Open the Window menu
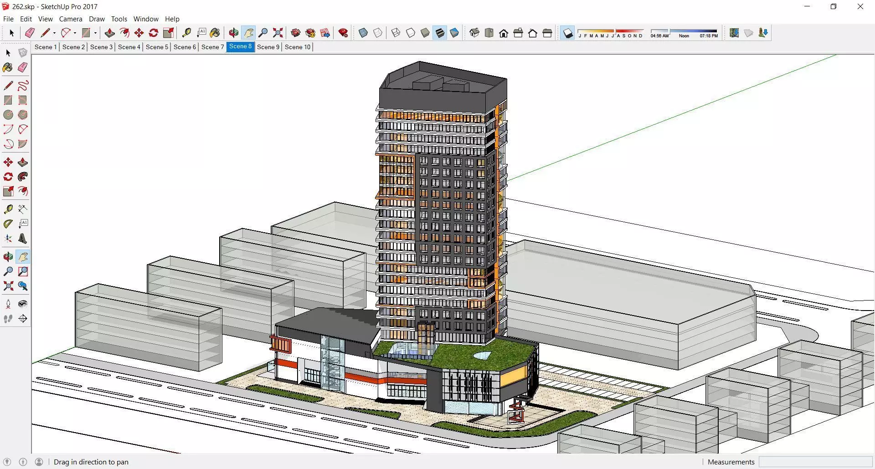The height and width of the screenshot is (469, 875). [x=146, y=19]
